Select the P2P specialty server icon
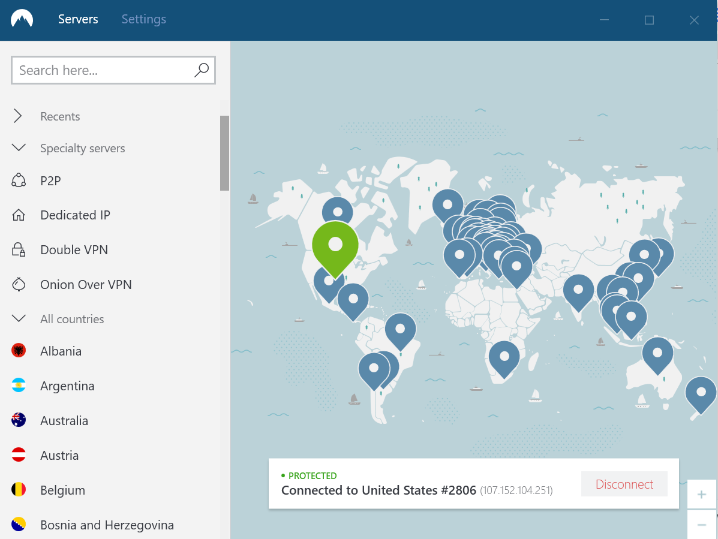Screen dimensions: 718x539 [19, 180]
